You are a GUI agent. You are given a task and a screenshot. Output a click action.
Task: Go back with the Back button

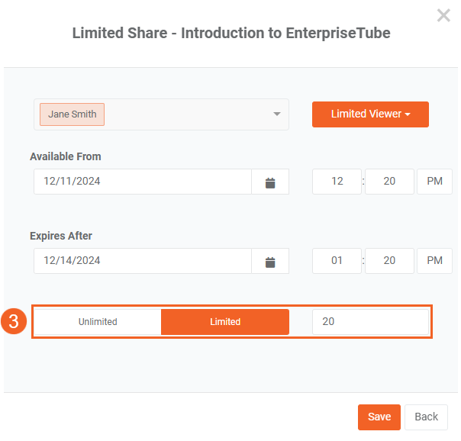click(426, 417)
